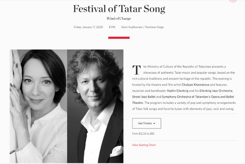Click the Chulpan Khamatova name

[x=195, y=85]
